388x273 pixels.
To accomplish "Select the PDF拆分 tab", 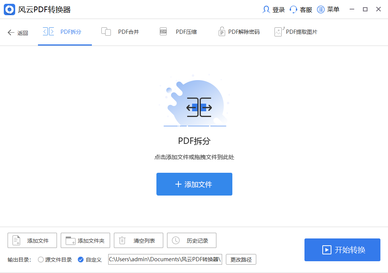I will point(65,32).
